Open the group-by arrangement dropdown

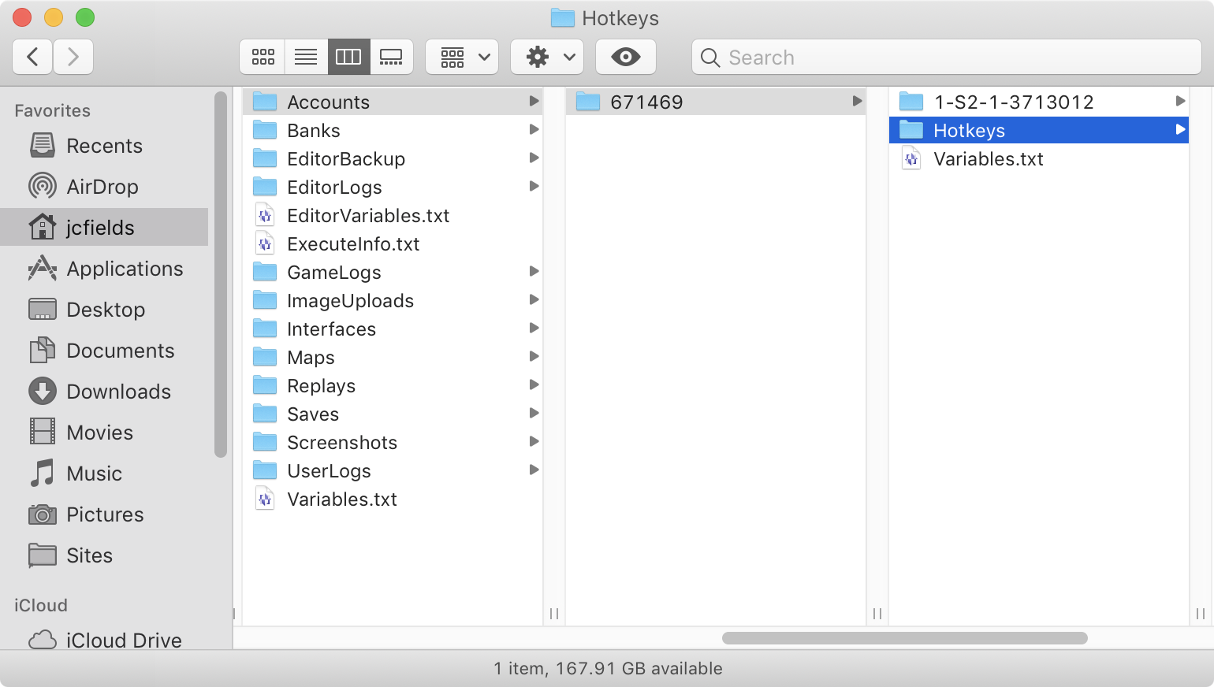[x=462, y=57]
